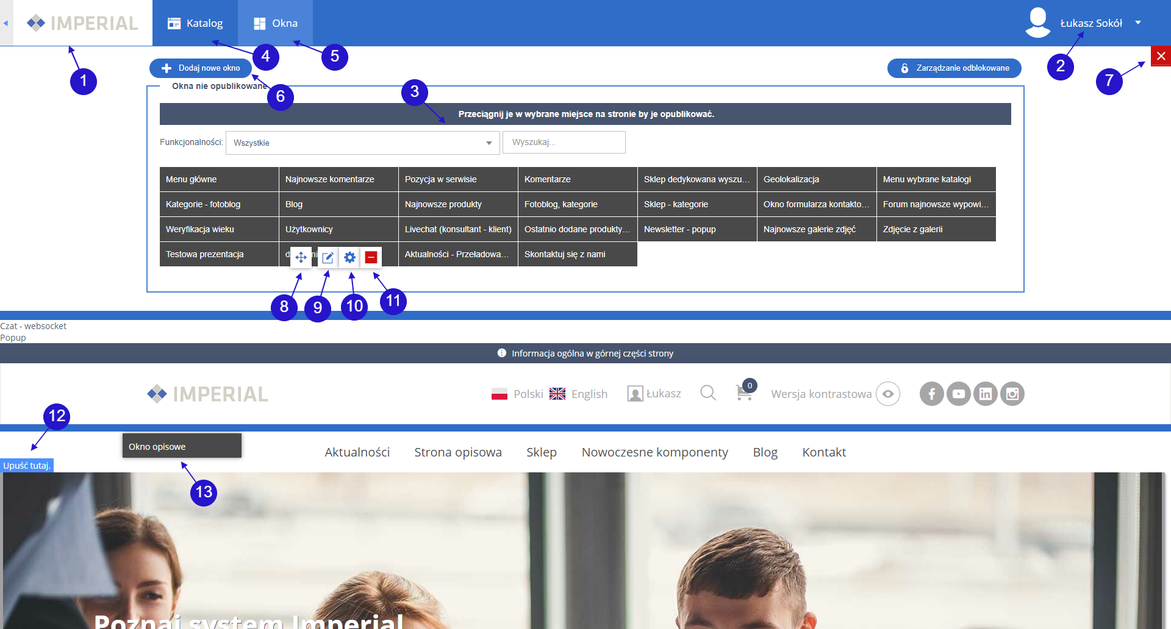Click the edit window pencil icon

tap(328, 257)
